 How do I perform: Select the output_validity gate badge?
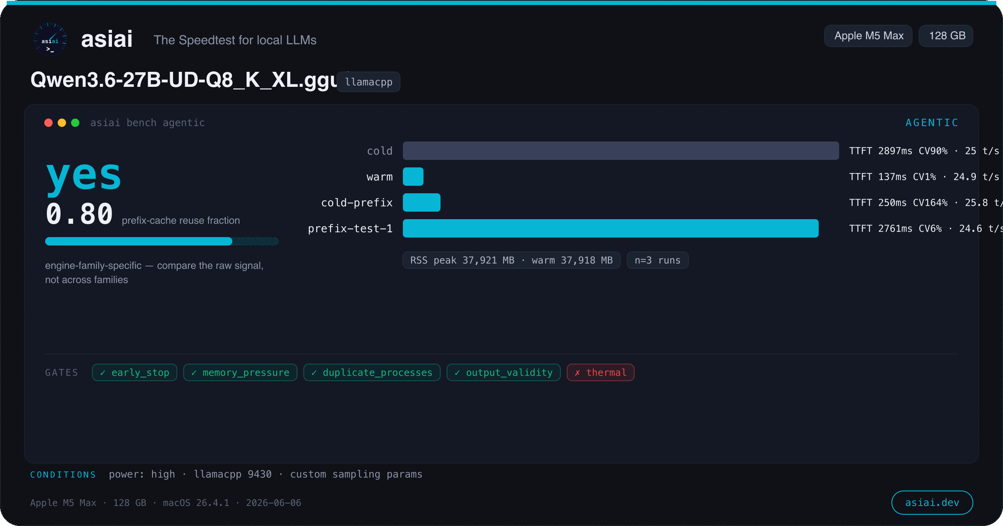(504, 372)
